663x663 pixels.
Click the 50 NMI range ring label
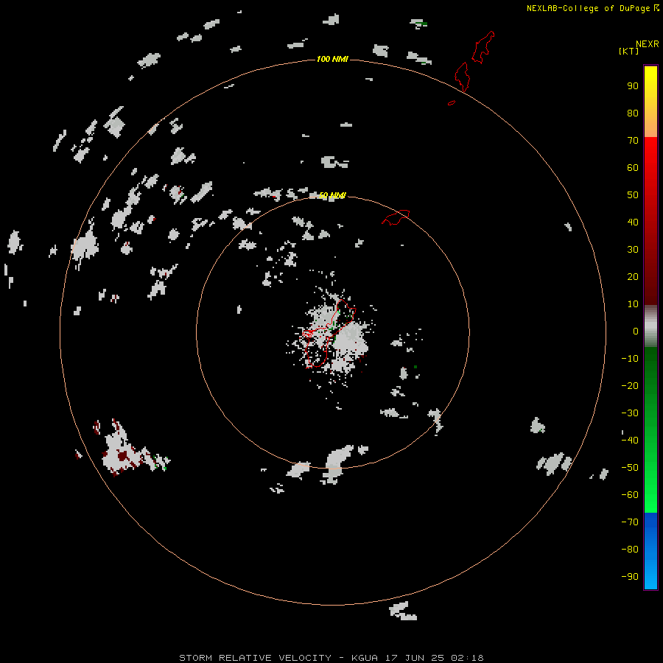[332, 195]
